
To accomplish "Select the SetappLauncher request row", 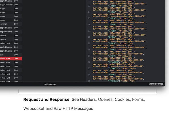I will coord(11,5).
